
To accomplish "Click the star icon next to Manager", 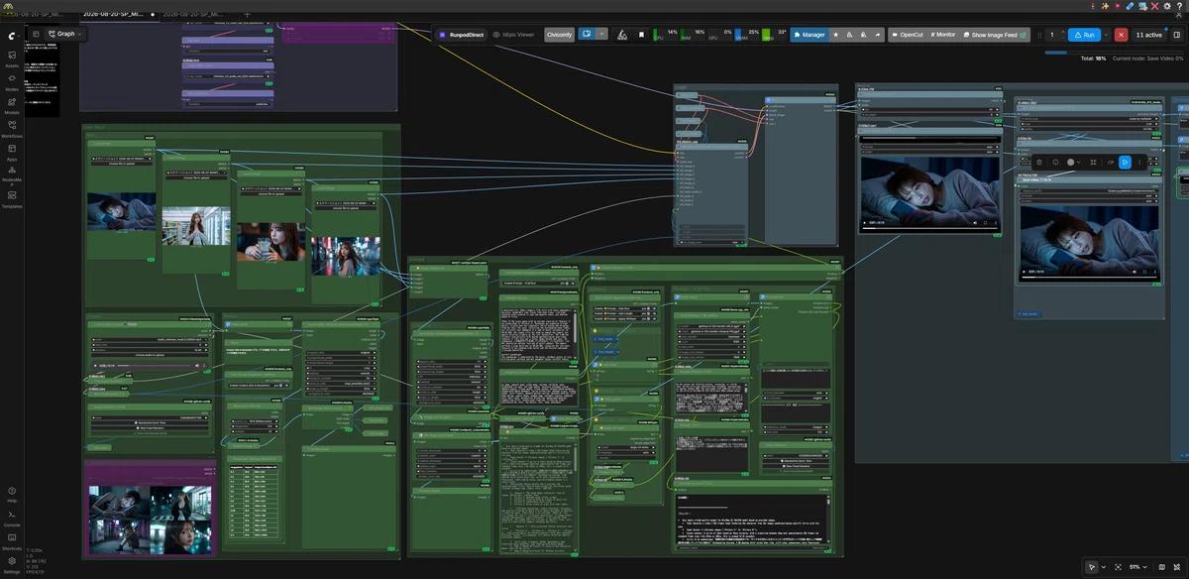I will point(835,35).
